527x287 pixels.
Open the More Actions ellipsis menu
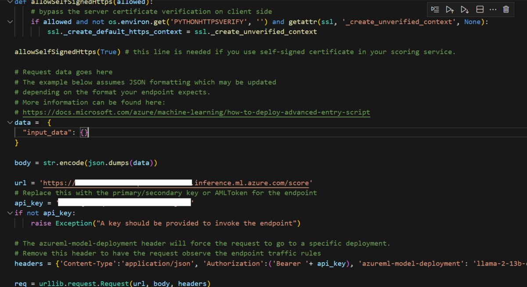click(493, 9)
